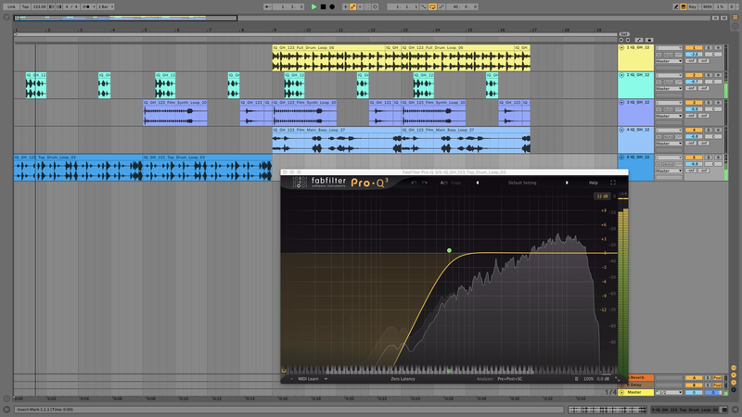Click the Set locator button
Screen dimensions: 742x417
[x=624, y=34]
